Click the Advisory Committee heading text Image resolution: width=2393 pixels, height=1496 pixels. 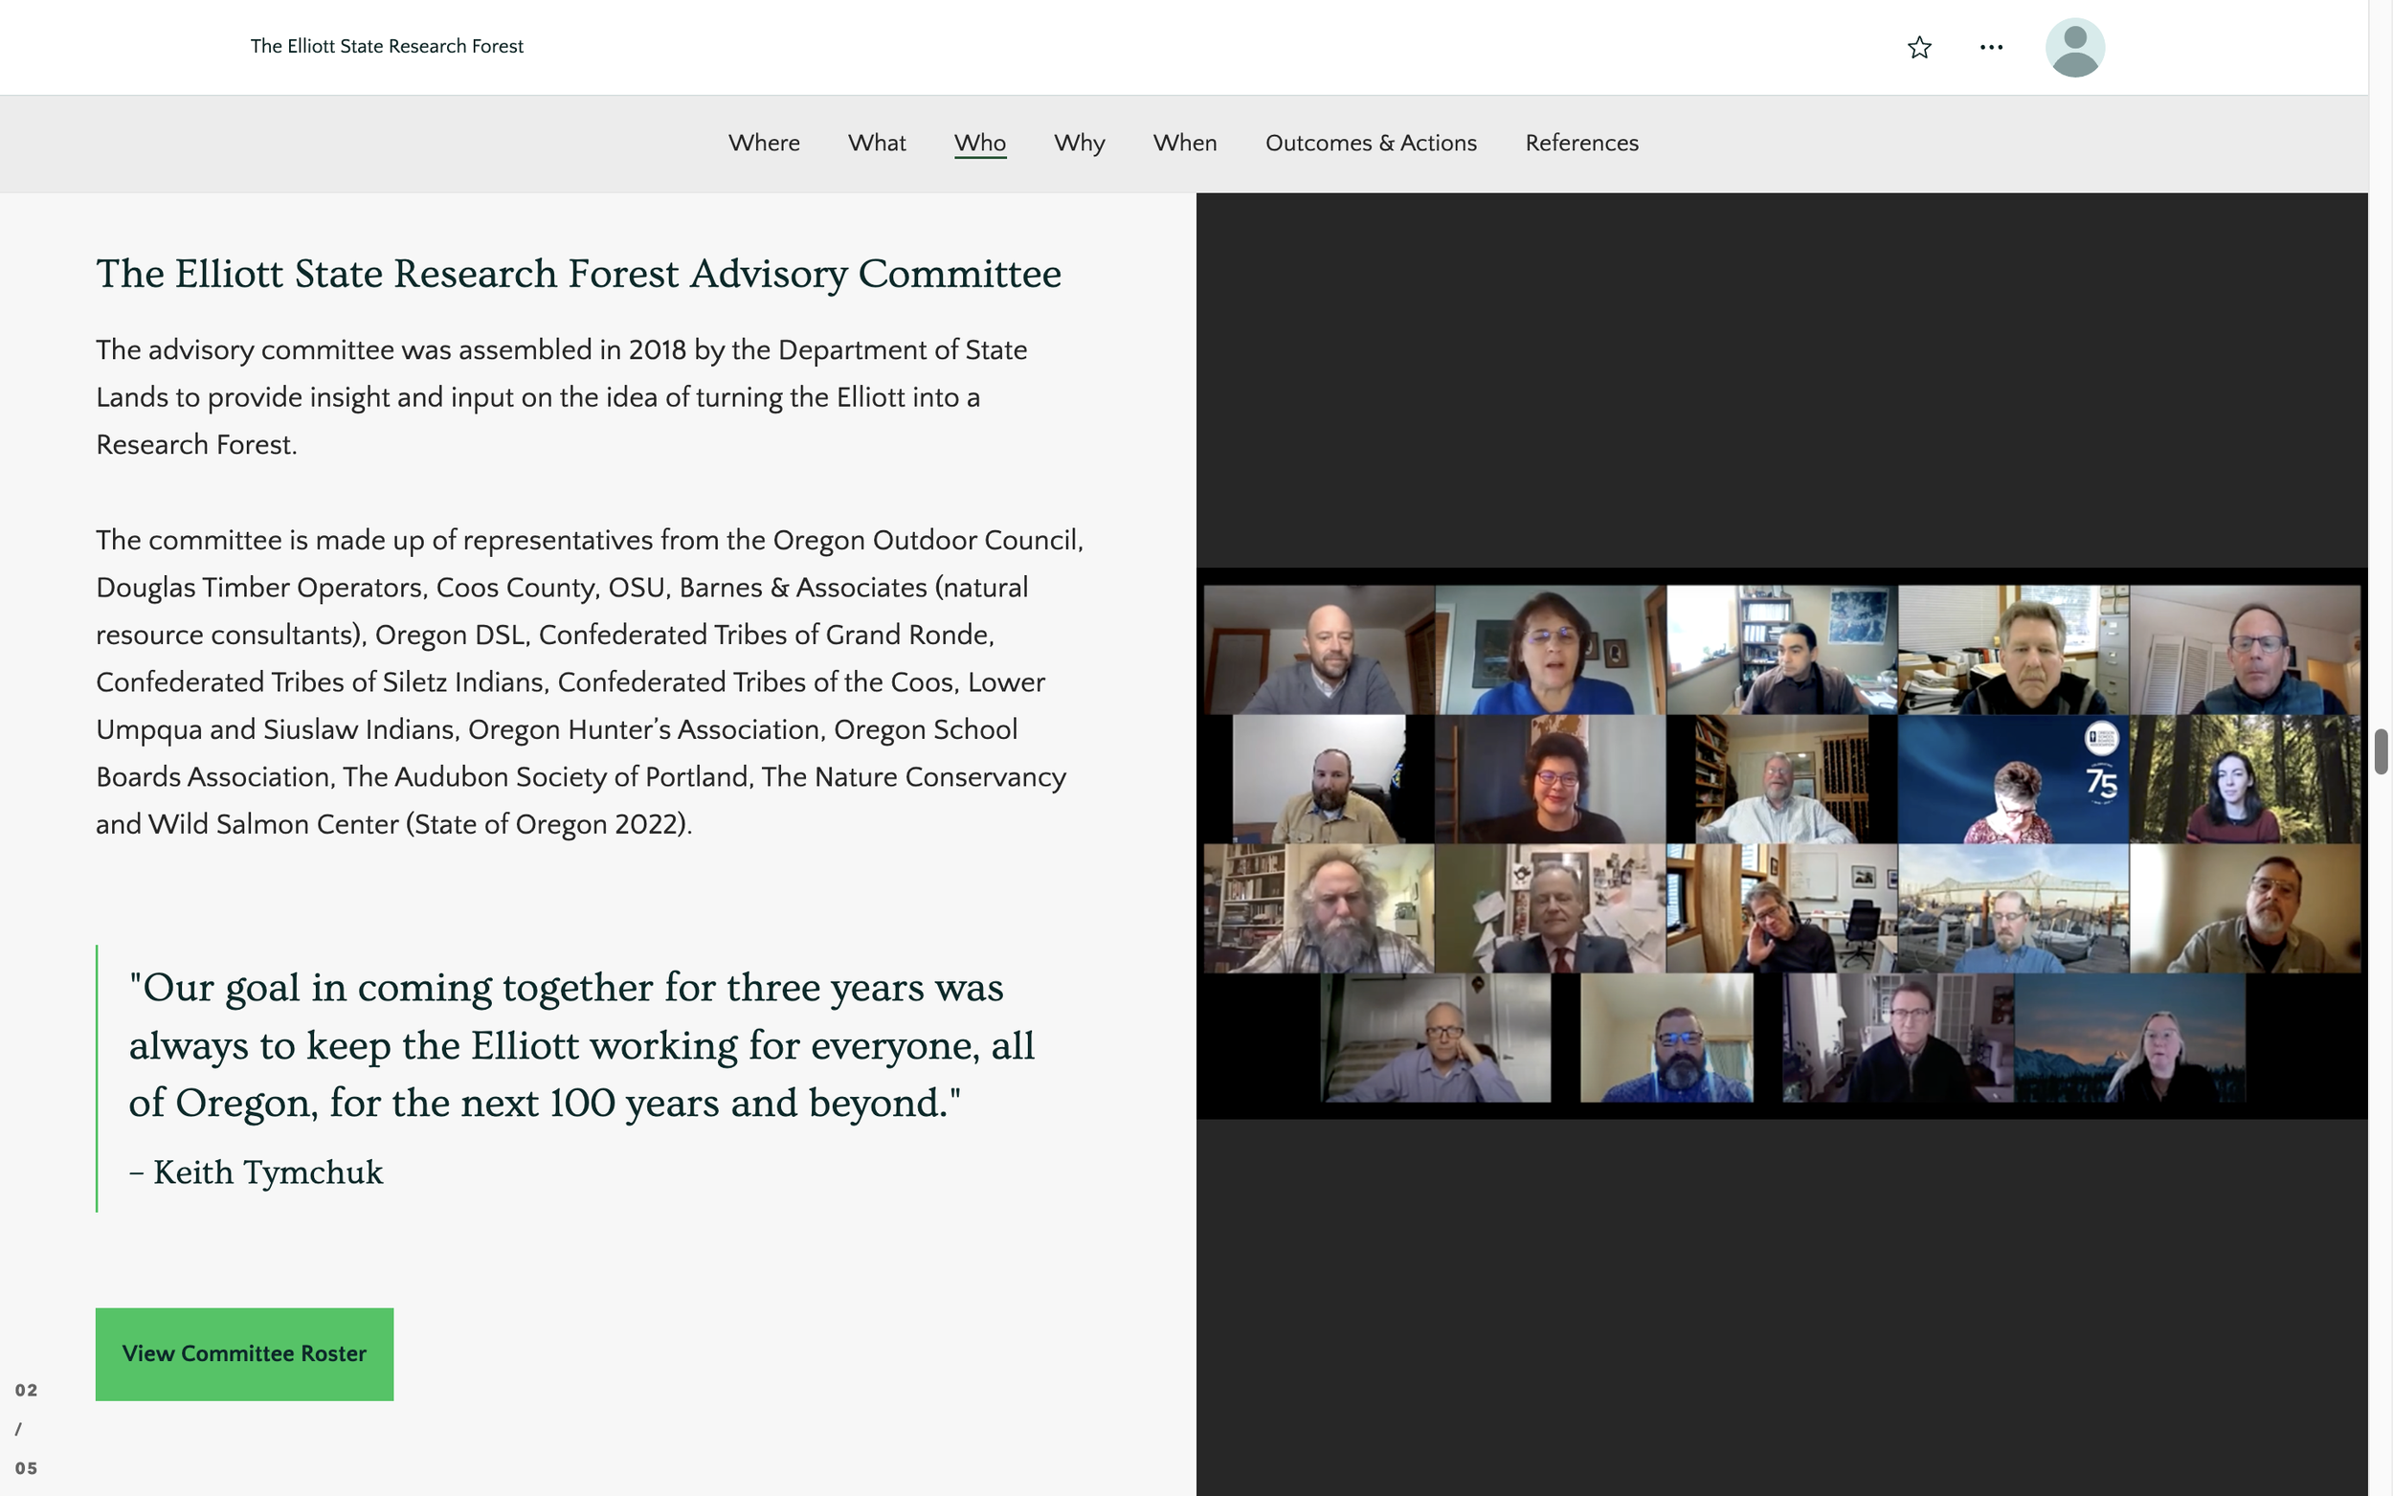[578, 274]
